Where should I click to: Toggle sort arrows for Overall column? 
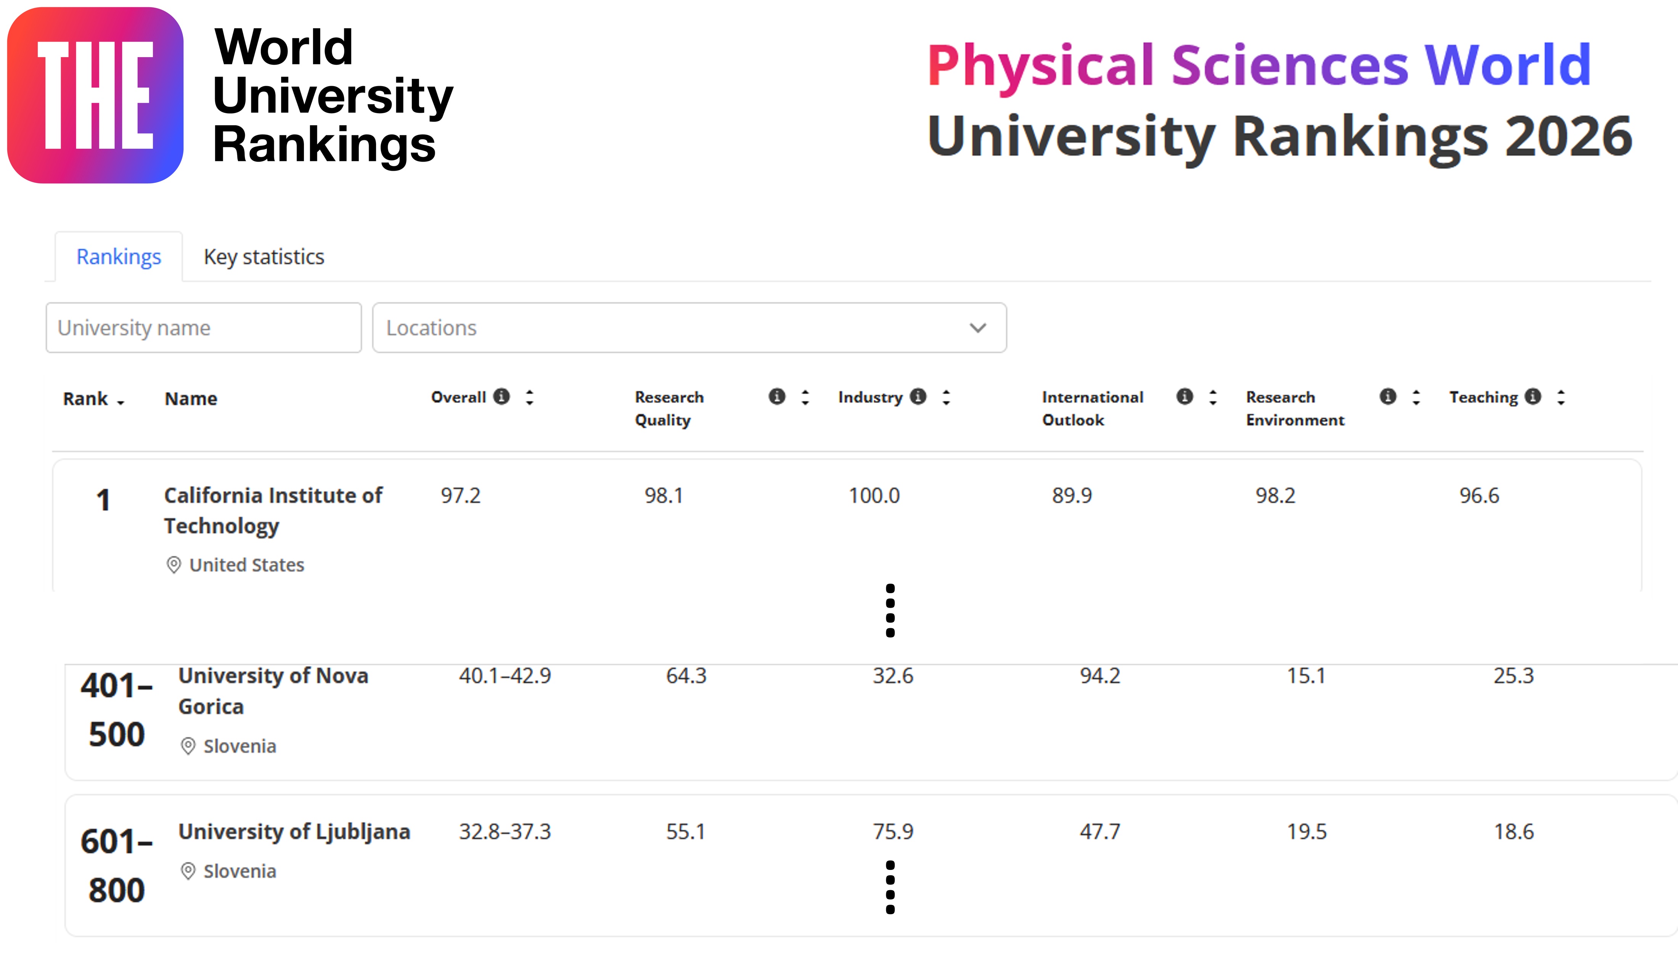tap(530, 397)
